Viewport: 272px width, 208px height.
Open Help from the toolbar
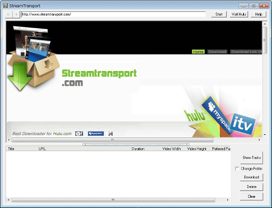point(258,15)
